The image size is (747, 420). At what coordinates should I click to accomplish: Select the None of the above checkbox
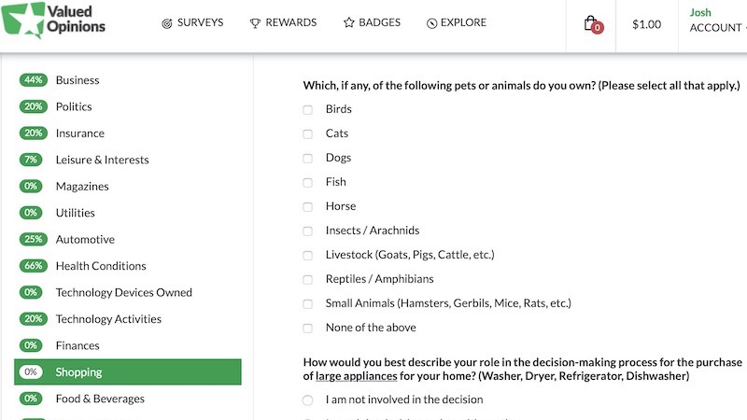coord(308,329)
